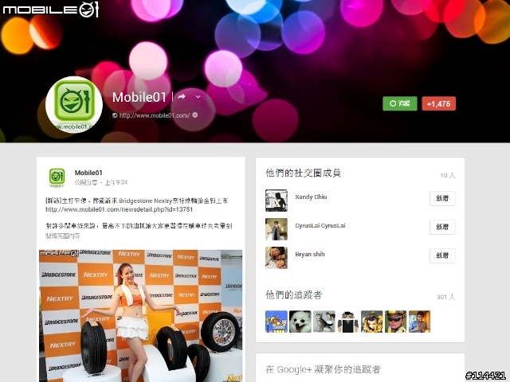Open the white fluffy dog follower avatar
The width and height of the screenshot is (510, 382).
300,322
